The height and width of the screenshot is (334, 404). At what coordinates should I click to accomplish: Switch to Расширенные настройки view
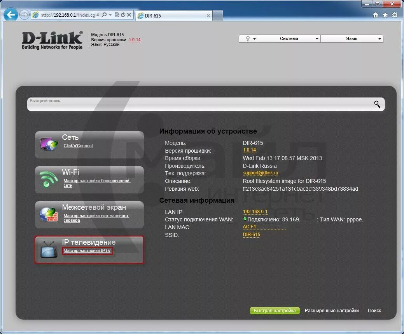(332, 311)
